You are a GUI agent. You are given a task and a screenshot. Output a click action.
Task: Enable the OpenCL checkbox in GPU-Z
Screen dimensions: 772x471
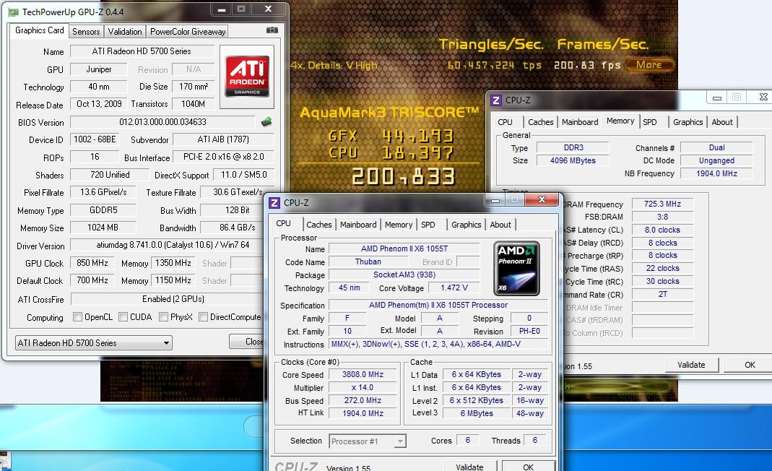click(x=77, y=317)
